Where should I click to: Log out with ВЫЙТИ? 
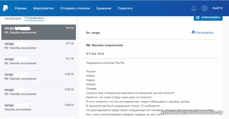[218, 8]
